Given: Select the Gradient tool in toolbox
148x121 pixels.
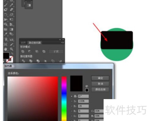Looking at the screenshot, I should (x=11, y=29).
